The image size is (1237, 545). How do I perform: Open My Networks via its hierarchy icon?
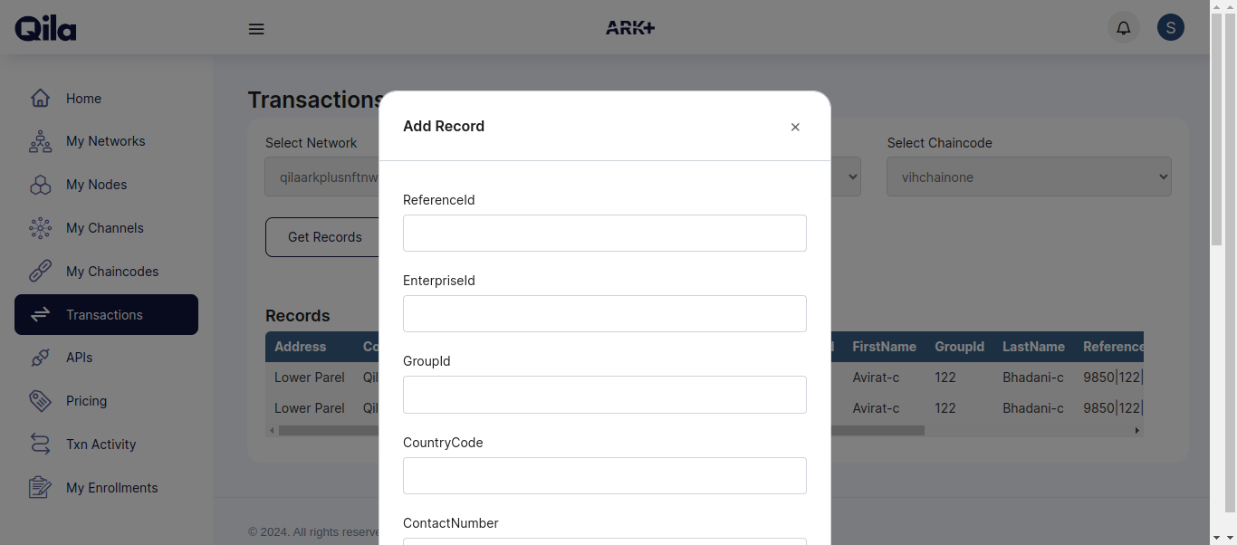(40, 141)
